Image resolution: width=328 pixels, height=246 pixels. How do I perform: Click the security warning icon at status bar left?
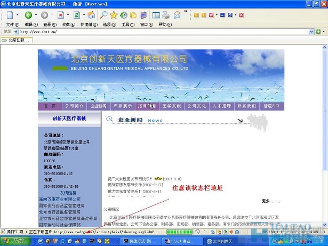pyautogui.click(x=3, y=232)
